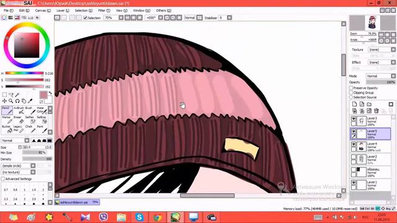Open the Effect dropdown

[381, 62]
